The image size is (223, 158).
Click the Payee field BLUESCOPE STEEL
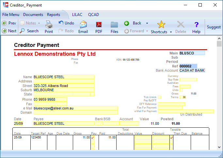(x=64, y=123)
